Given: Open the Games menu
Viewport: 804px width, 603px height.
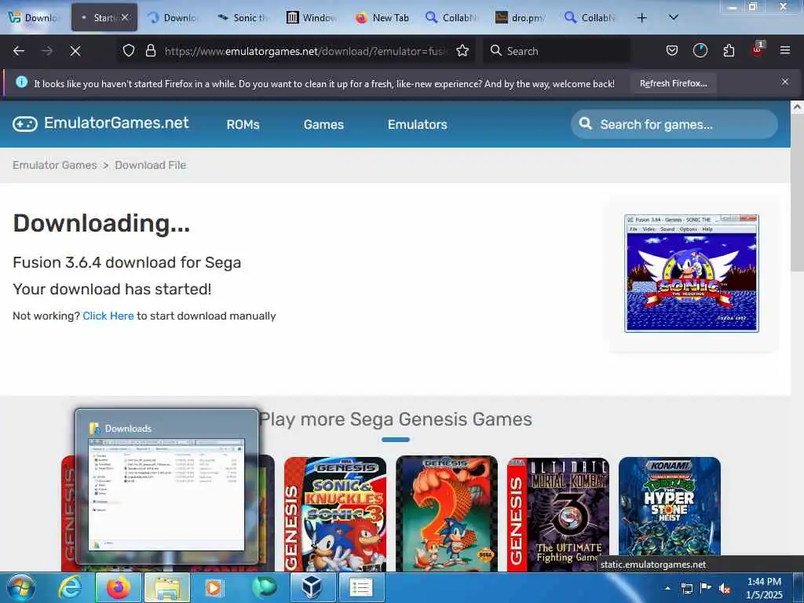Looking at the screenshot, I should [x=323, y=125].
